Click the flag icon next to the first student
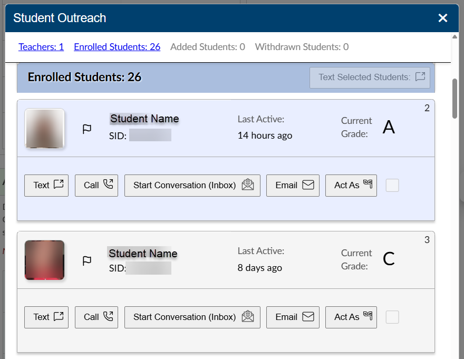Image resolution: width=464 pixels, height=359 pixels. [x=87, y=128]
